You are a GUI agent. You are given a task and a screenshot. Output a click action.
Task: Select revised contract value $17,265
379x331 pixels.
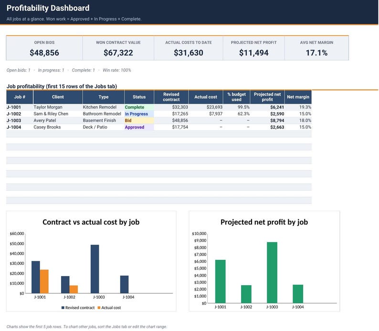[x=180, y=114]
